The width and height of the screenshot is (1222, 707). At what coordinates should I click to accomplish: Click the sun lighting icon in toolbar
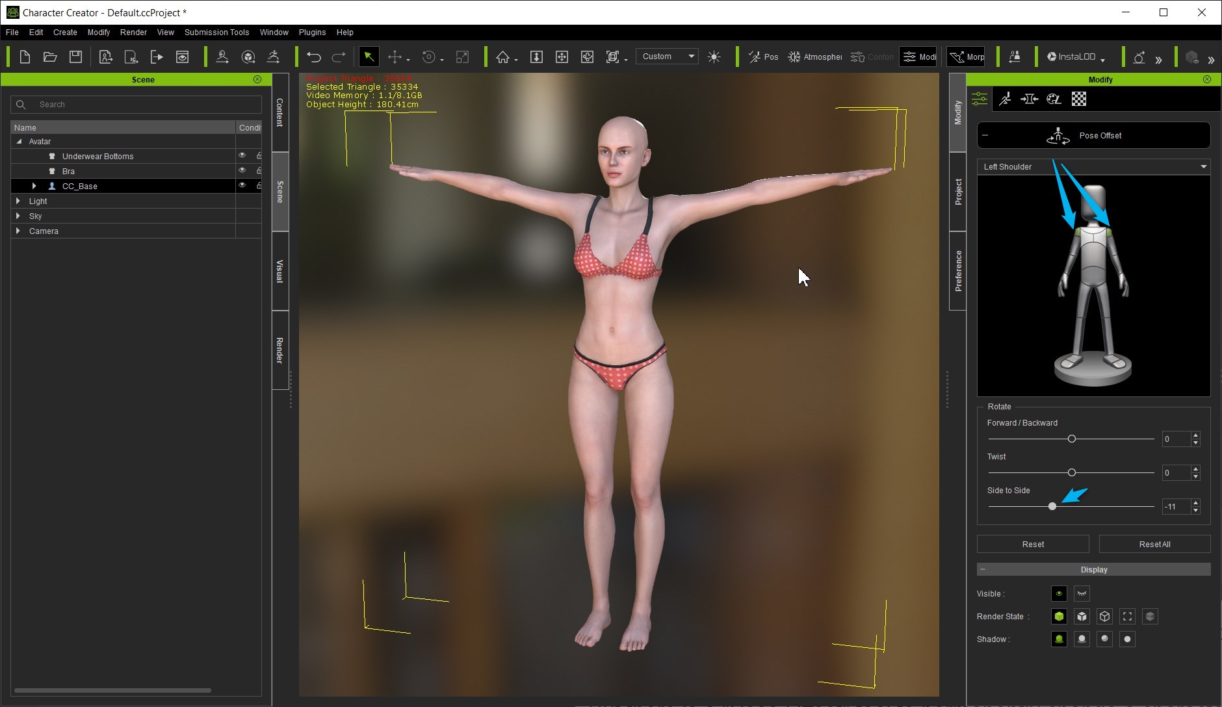tap(714, 57)
